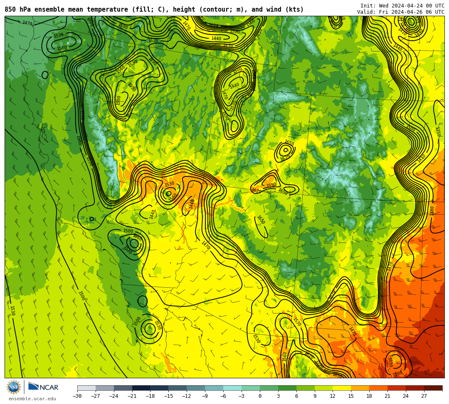The image size is (449, 404).
Task: Pick the dark red swatch between 24 and 27
Action: [415, 388]
